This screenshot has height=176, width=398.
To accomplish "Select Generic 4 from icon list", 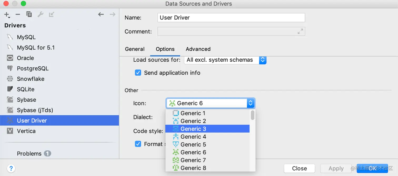I will 193,137.
